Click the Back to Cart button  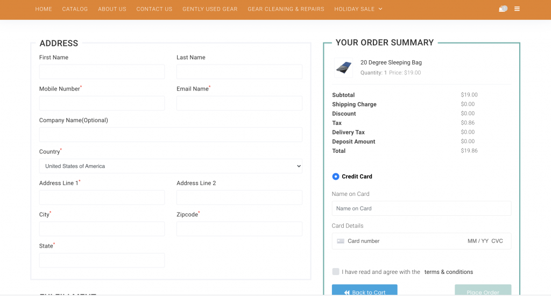pos(364,291)
